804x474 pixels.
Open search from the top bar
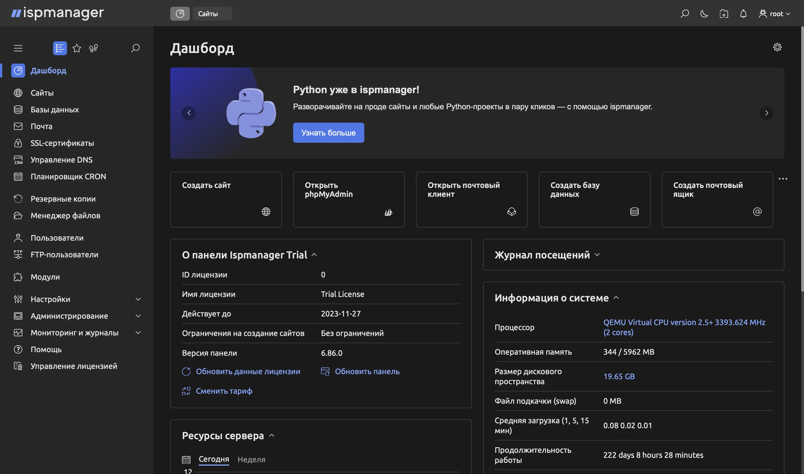[x=685, y=14]
